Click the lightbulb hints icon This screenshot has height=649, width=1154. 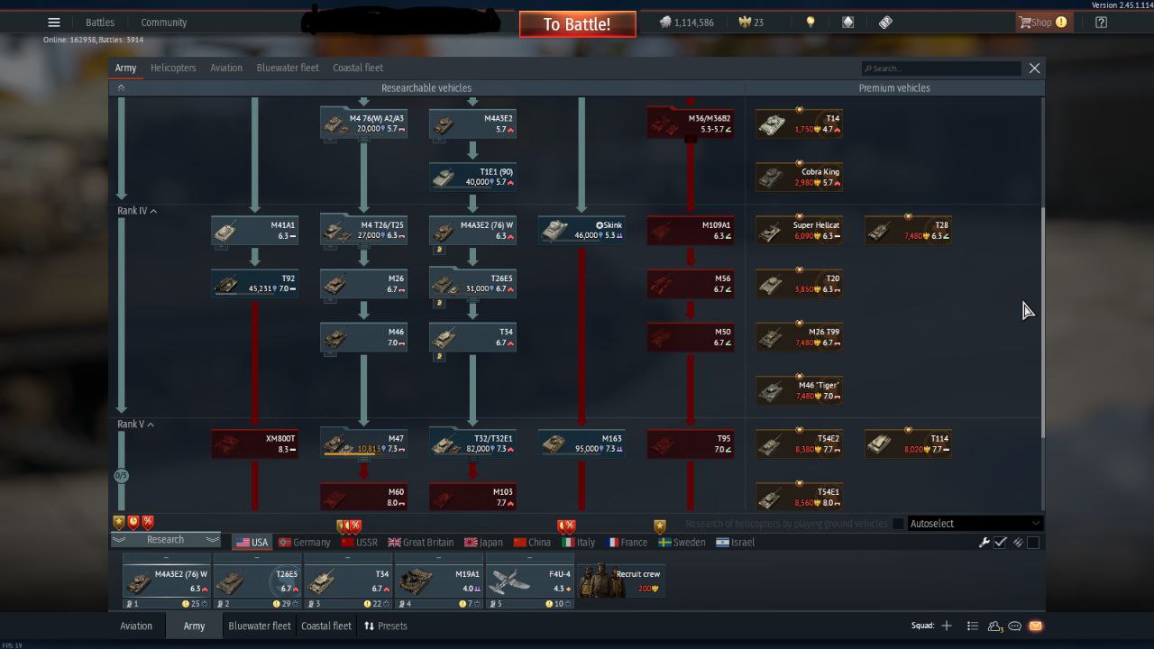point(811,23)
